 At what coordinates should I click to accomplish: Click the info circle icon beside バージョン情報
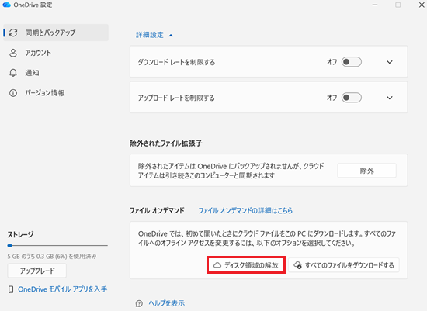click(x=13, y=93)
